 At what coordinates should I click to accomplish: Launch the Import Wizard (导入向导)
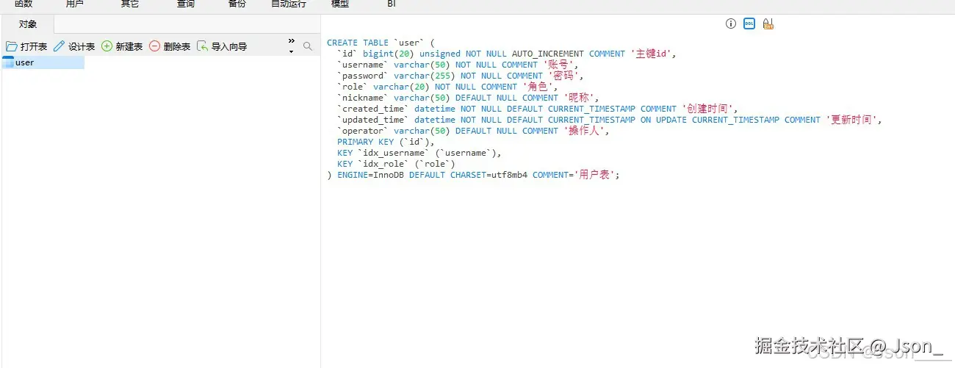(222, 46)
